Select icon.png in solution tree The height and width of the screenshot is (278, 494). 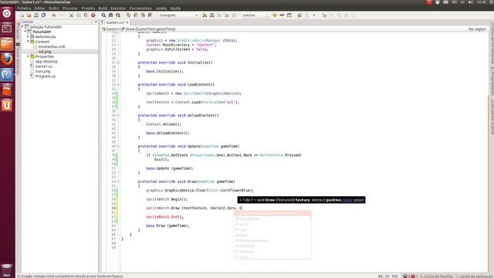[x=42, y=71]
